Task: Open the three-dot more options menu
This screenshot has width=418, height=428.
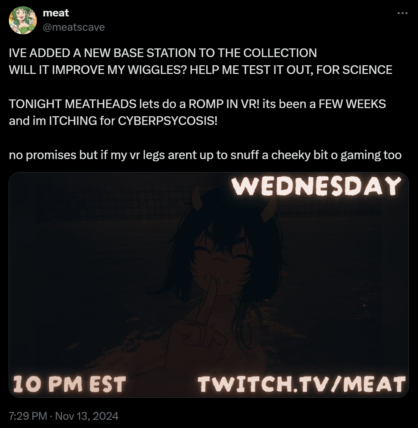Action: (x=402, y=13)
